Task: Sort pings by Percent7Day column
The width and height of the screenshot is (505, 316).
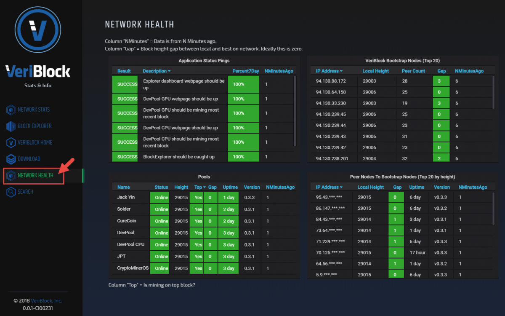Action: click(x=246, y=71)
